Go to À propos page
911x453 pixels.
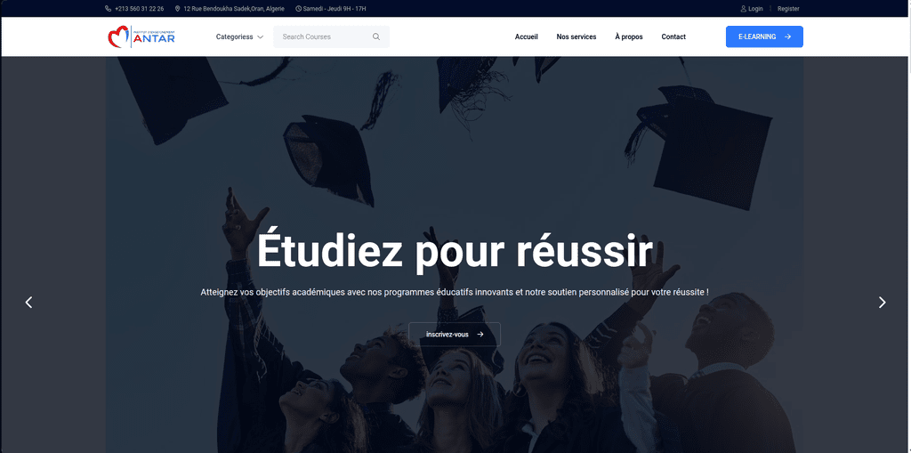pyautogui.click(x=629, y=36)
